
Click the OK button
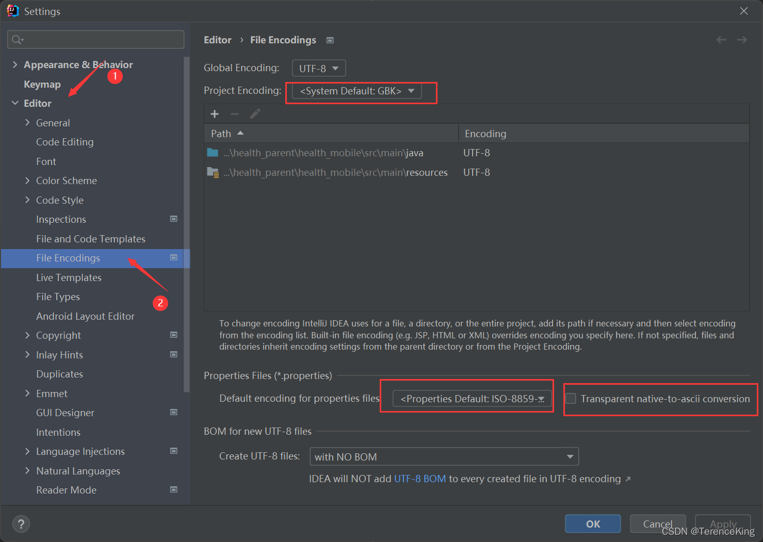(593, 524)
